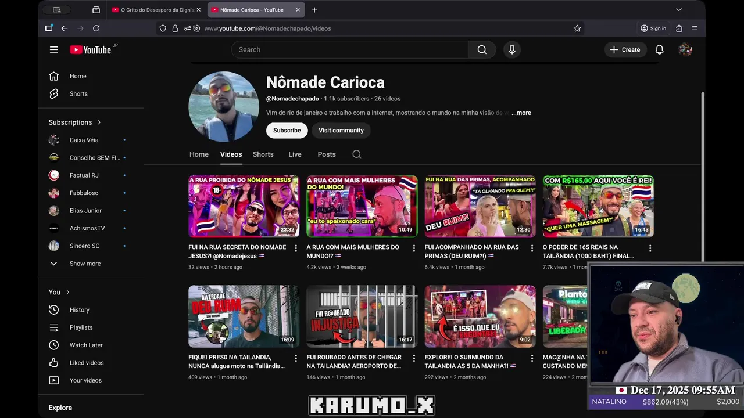Expand channel description with ...more
Image resolution: width=744 pixels, height=418 pixels.
pyautogui.click(x=521, y=113)
